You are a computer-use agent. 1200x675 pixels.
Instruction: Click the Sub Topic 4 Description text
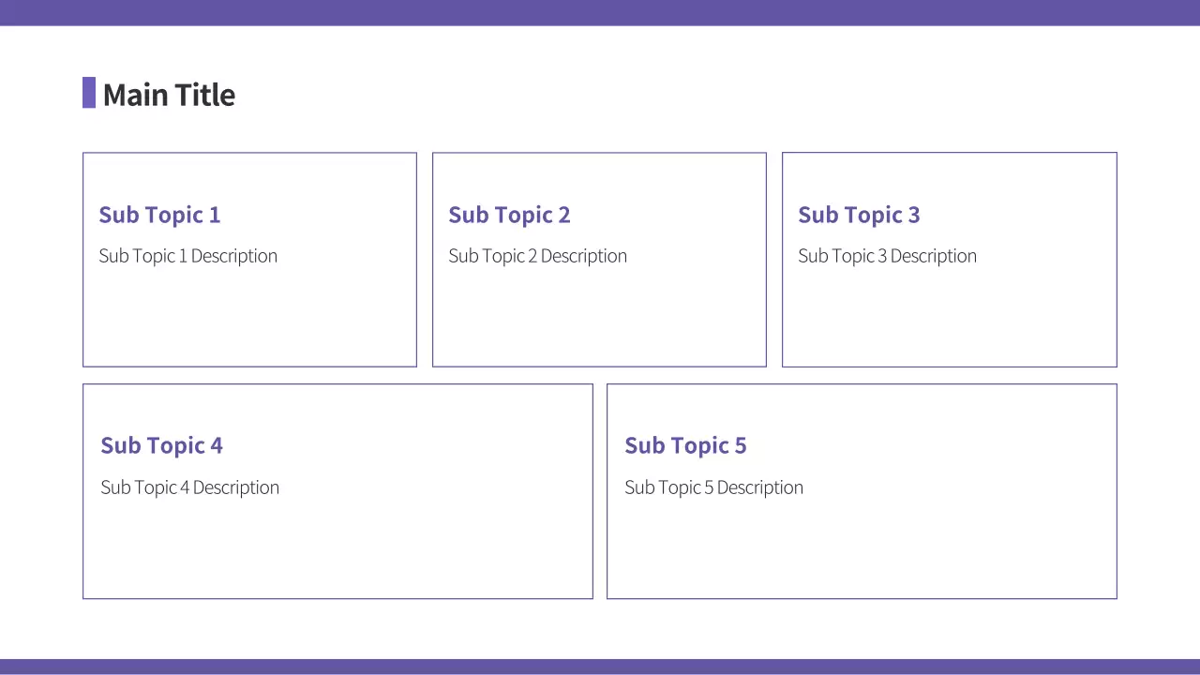(x=189, y=487)
